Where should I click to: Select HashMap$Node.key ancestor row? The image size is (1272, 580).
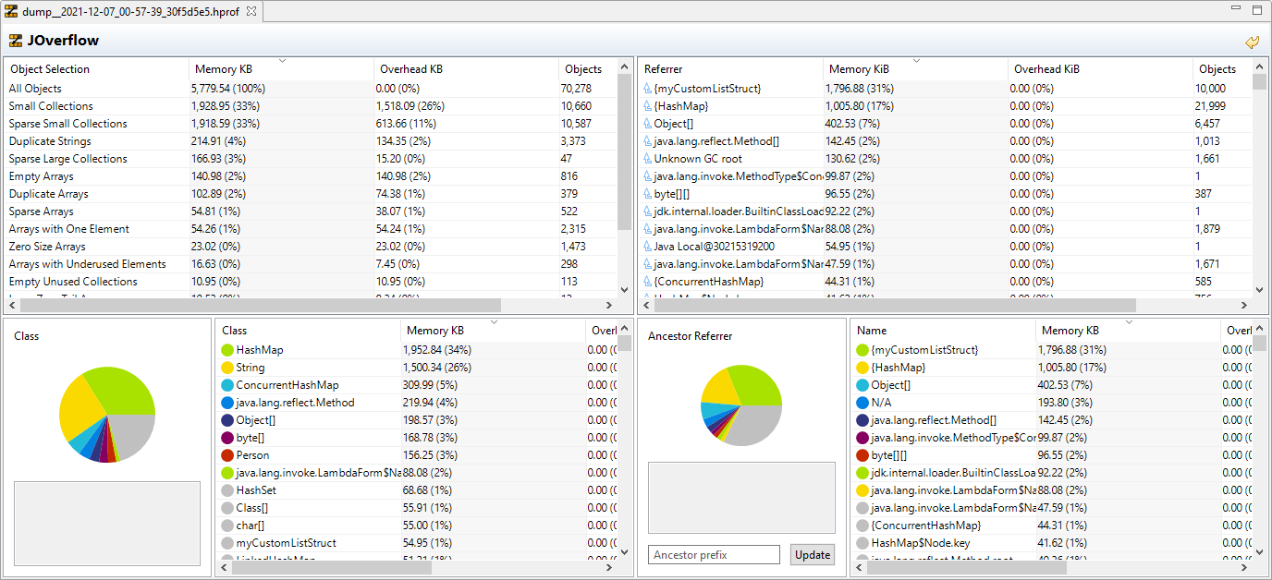1051,543
